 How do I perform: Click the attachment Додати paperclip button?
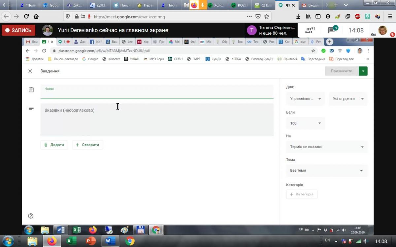tap(54, 145)
